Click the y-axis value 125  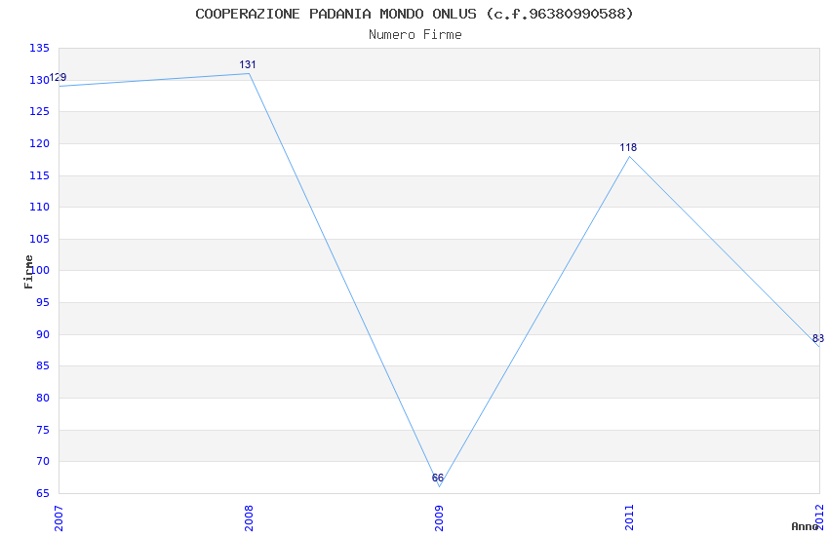tap(39, 111)
